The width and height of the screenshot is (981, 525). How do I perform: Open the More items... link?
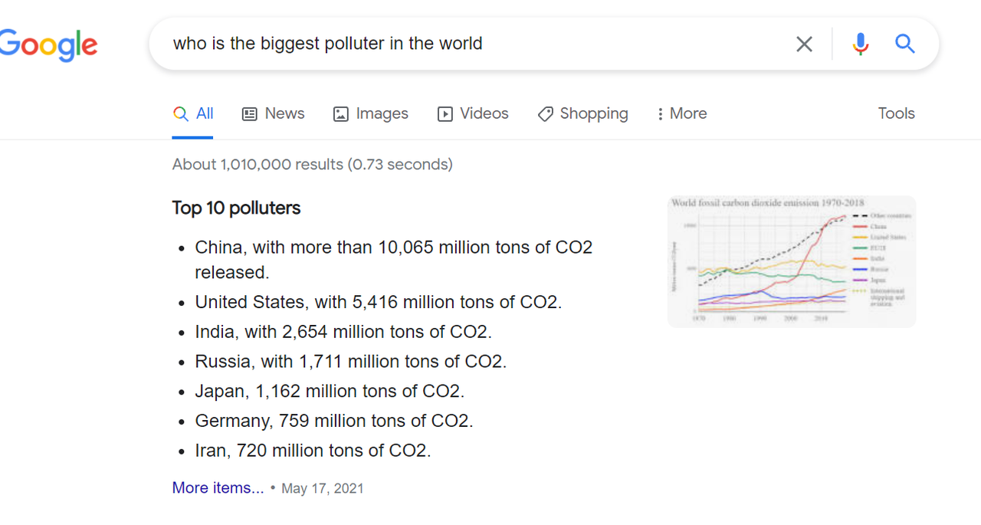click(x=218, y=488)
